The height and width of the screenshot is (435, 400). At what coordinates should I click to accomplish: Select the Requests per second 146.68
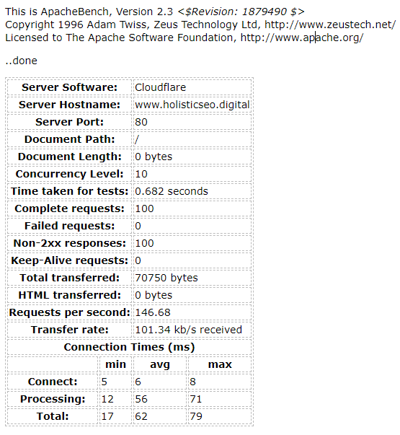pos(153,312)
